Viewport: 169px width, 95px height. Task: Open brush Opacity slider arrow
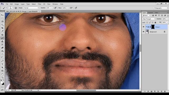(x=52, y=8)
